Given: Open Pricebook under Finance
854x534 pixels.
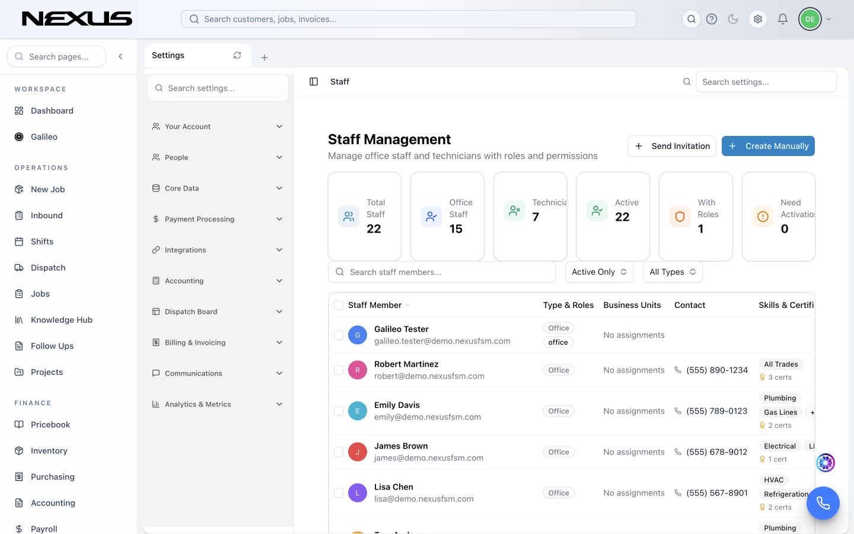Looking at the screenshot, I should 50,425.
